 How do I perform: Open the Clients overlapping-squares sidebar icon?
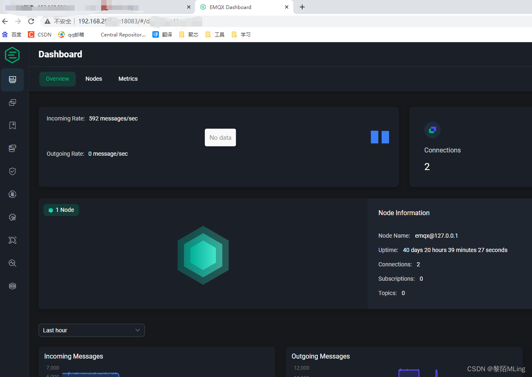[x=12, y=102]
